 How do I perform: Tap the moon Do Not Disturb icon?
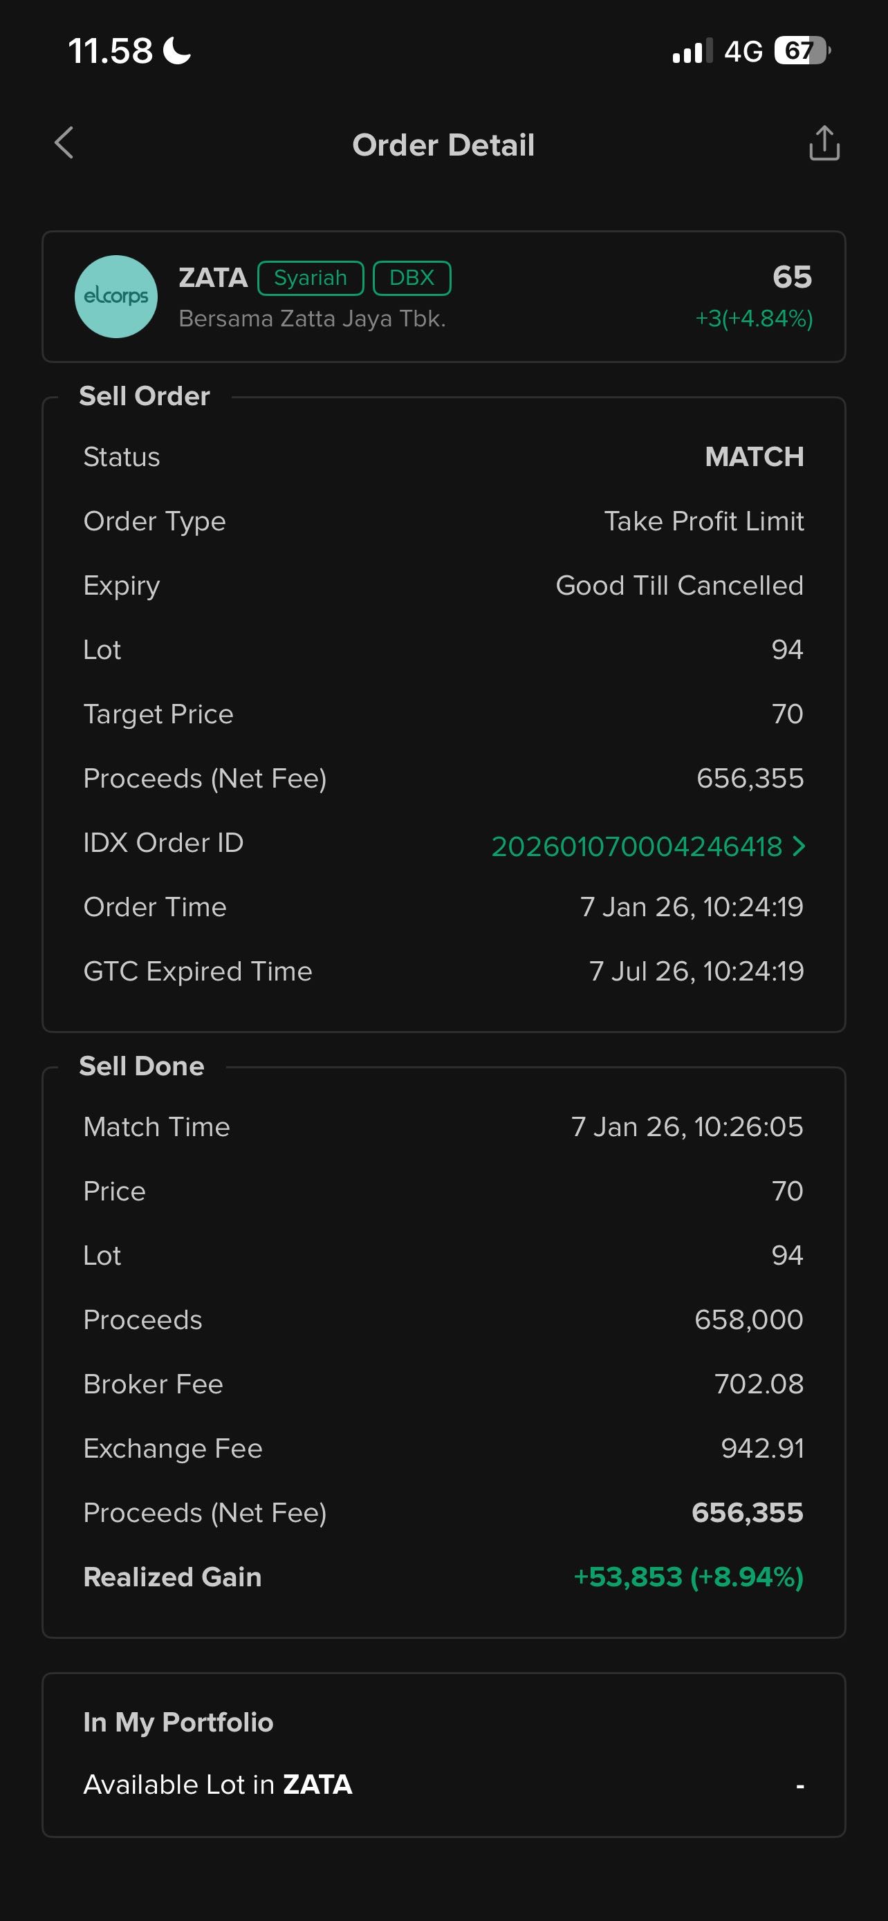pyautogui.click(x=178, y=50)
